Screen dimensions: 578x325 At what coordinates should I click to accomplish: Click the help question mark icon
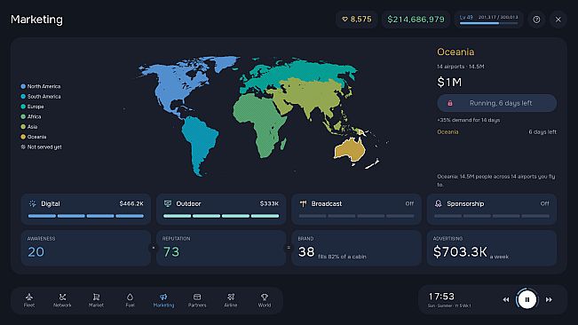[x=536, y=20]
